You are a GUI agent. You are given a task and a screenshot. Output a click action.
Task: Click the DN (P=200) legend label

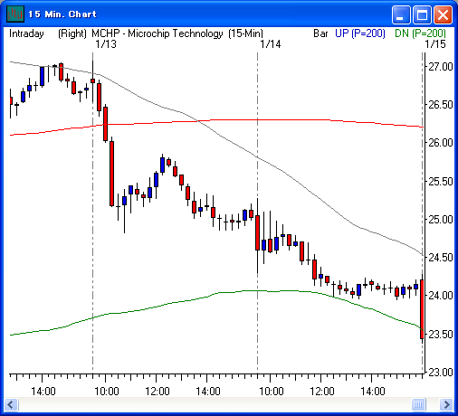420,33
